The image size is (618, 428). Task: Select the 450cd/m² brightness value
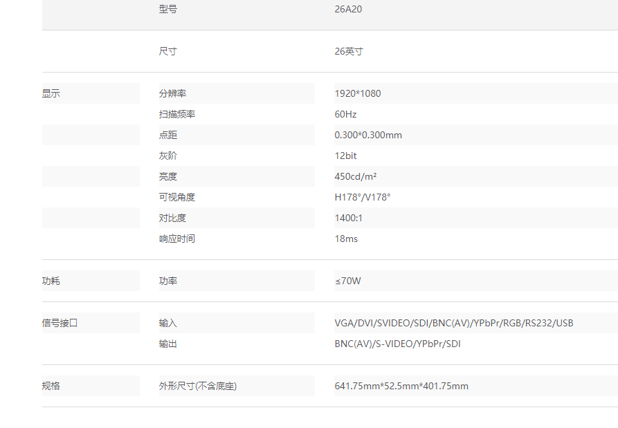point(356,176)
